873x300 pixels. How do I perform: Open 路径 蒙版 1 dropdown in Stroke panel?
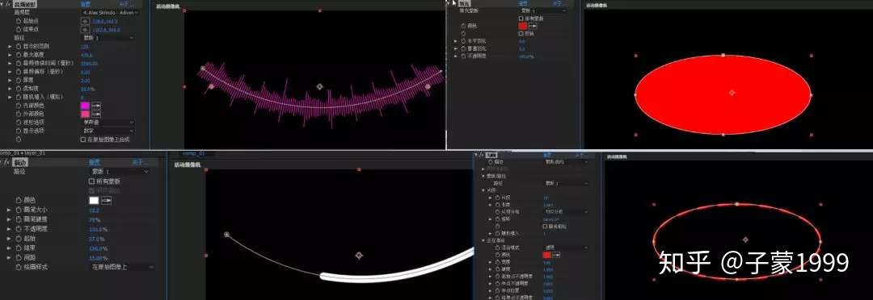(x=119, y=172)
